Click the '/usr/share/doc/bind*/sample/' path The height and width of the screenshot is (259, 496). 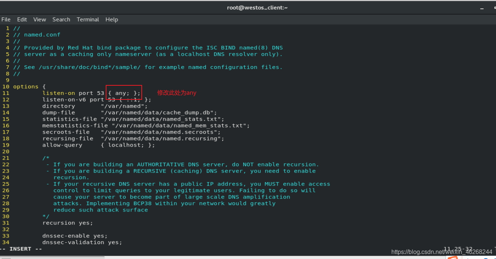(x=89, y=67)
